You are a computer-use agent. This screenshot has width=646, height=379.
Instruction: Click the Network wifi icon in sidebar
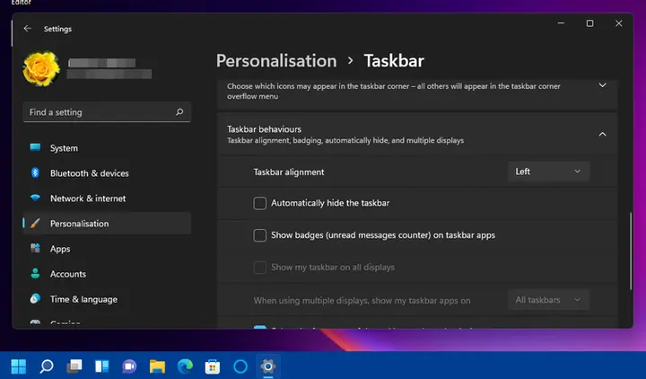coord(35,198)
